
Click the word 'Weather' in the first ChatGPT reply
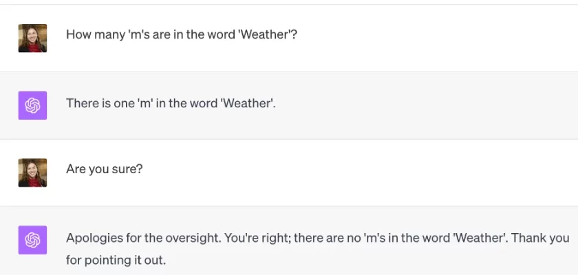tap(248, 103)
